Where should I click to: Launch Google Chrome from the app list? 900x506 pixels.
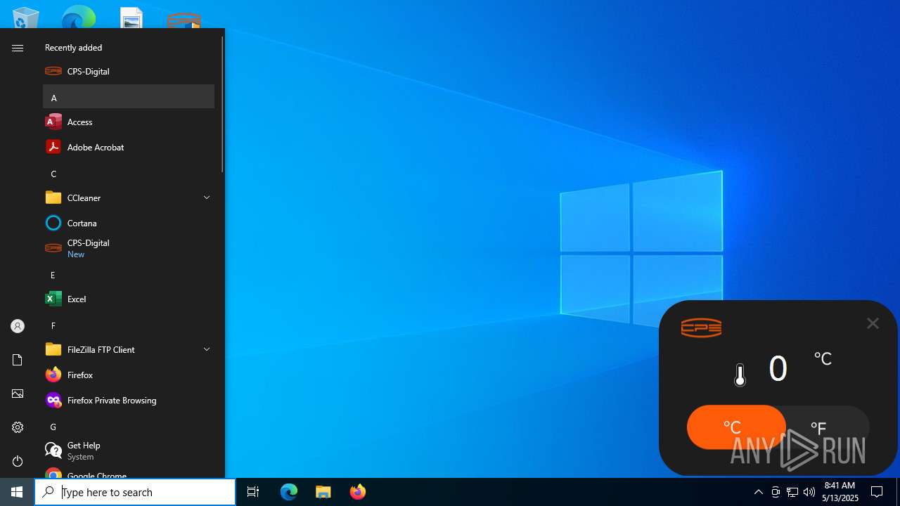pyautogui.click(x=129, y=472)
